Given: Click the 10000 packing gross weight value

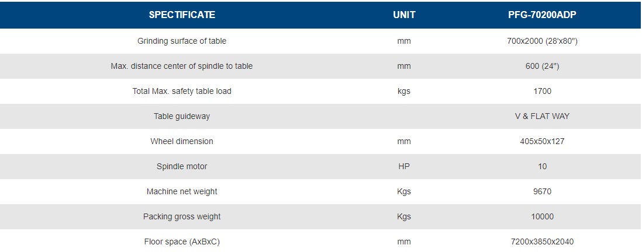Looking at the screenshot, I should tap(542, 216).
